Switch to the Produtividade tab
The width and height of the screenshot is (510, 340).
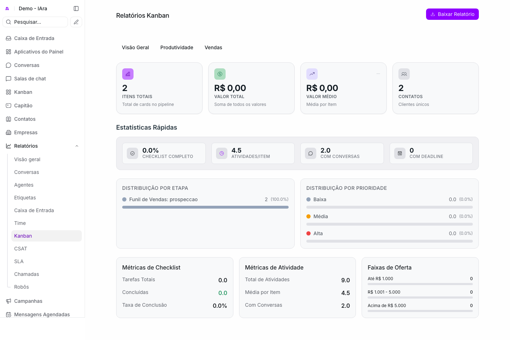(177, 47)
